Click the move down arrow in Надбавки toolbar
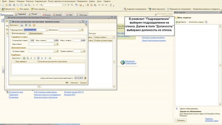Viewport: 222px width, 125px height. pyautogui.click(x=45, y=58)
